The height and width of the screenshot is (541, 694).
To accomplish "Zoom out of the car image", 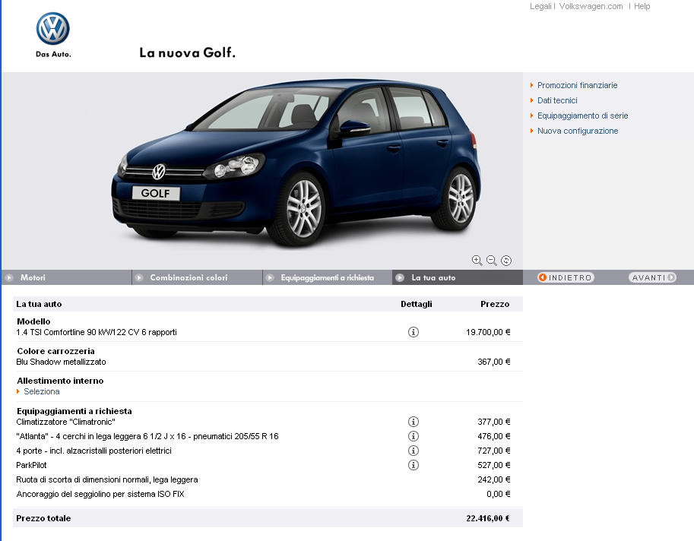I will tap(491, 261).
